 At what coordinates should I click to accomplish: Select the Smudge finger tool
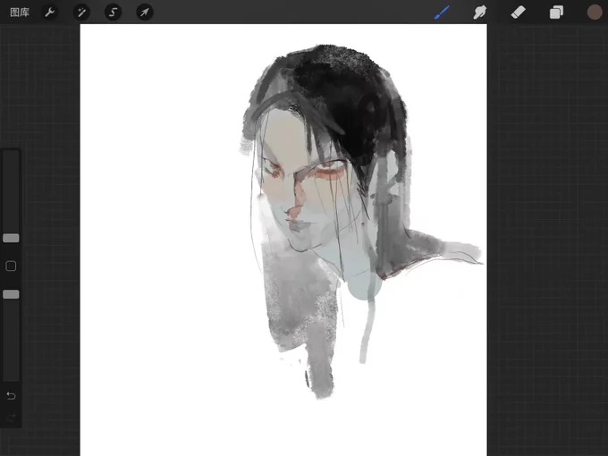(480, 13)
